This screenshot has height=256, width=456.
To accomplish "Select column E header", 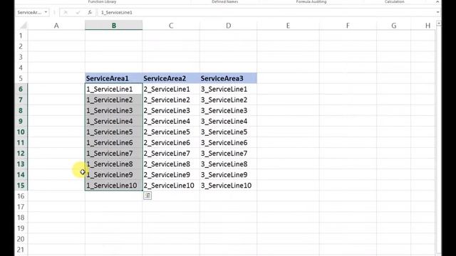I will pos(288,26).
